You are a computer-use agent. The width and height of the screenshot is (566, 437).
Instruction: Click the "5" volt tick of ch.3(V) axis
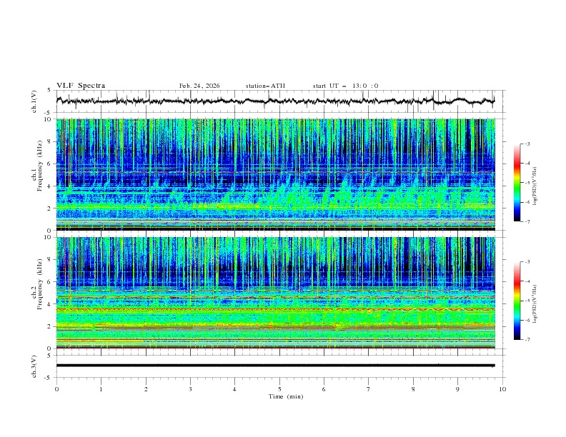[x=50, y=356]
